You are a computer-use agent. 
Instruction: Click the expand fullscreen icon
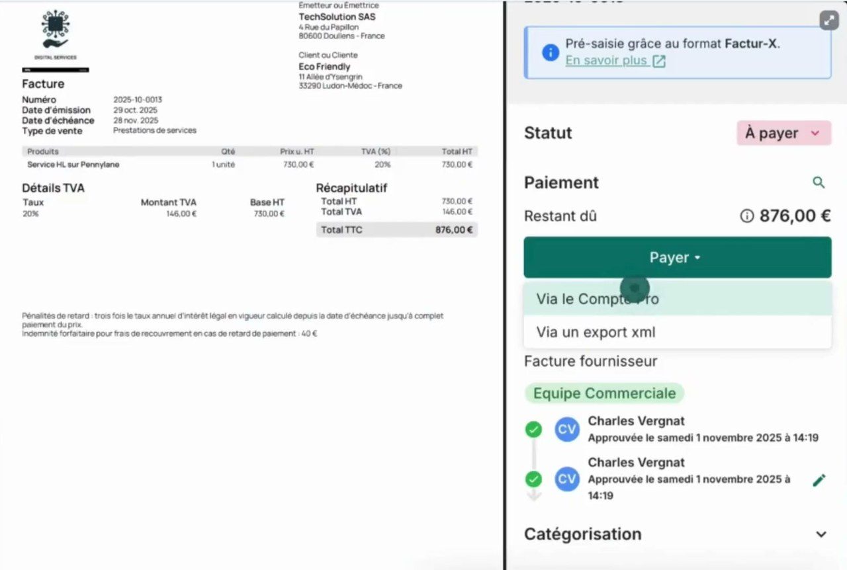tap(829, 20)
